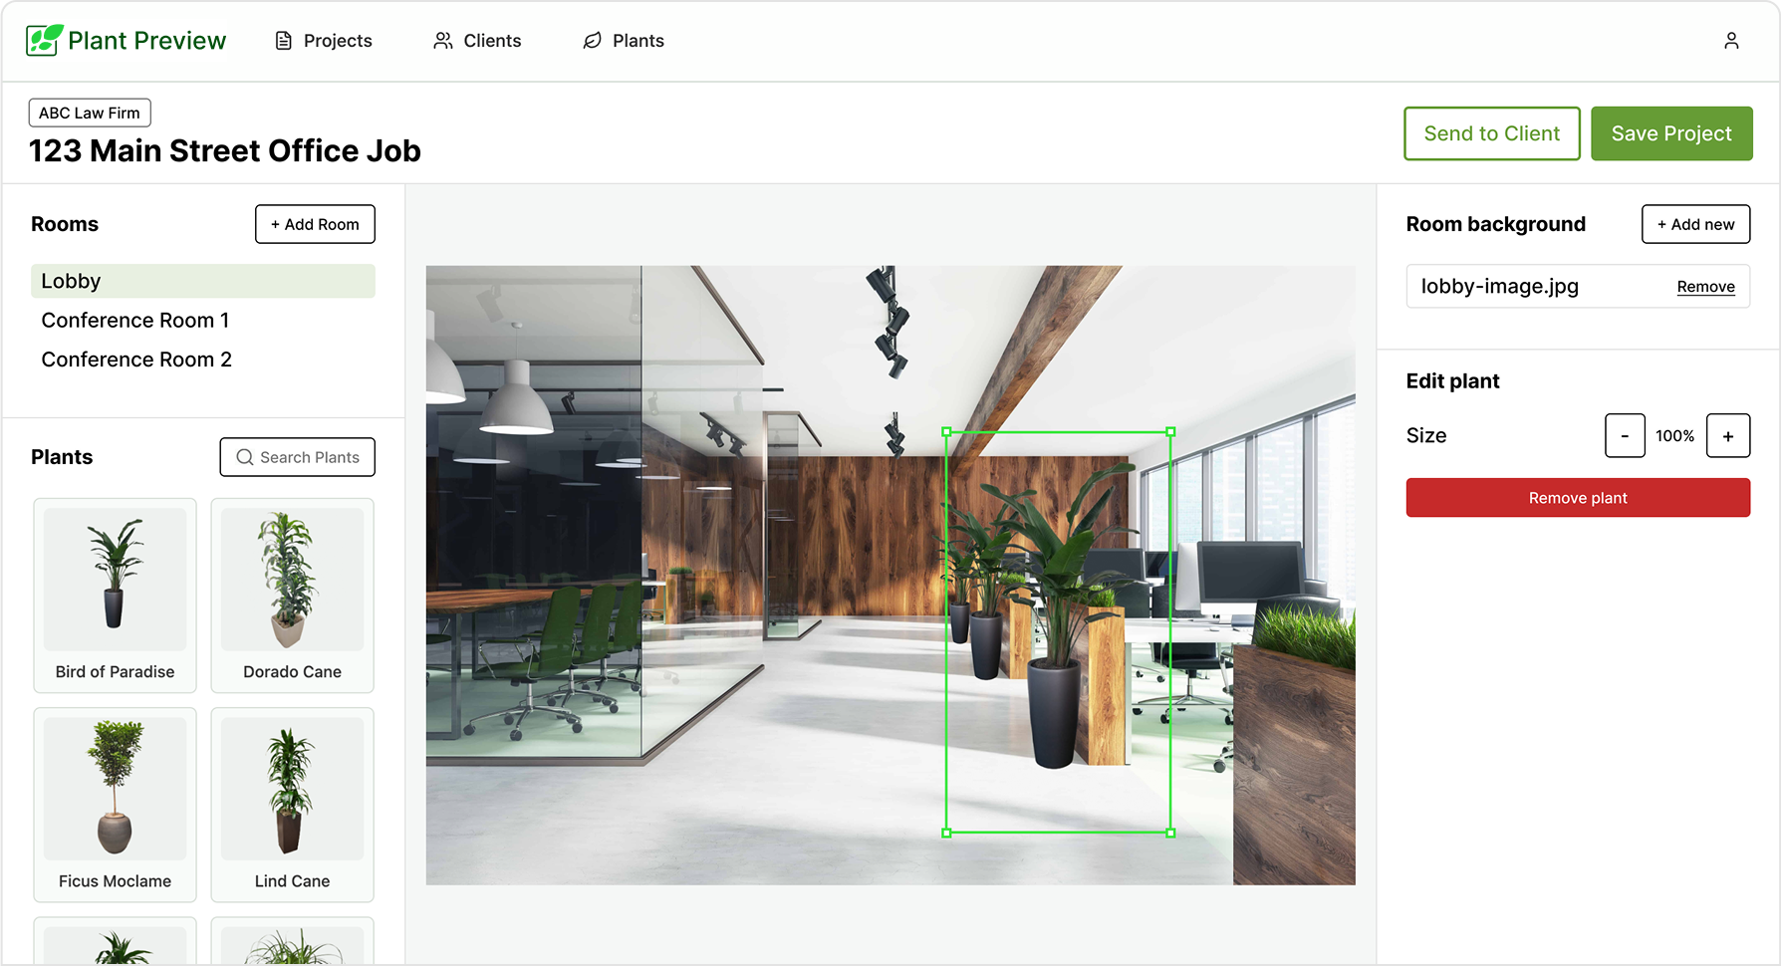Click the Clients people icon
Viewport: 1781px width, 966px height.
click(x=443, y=41)
